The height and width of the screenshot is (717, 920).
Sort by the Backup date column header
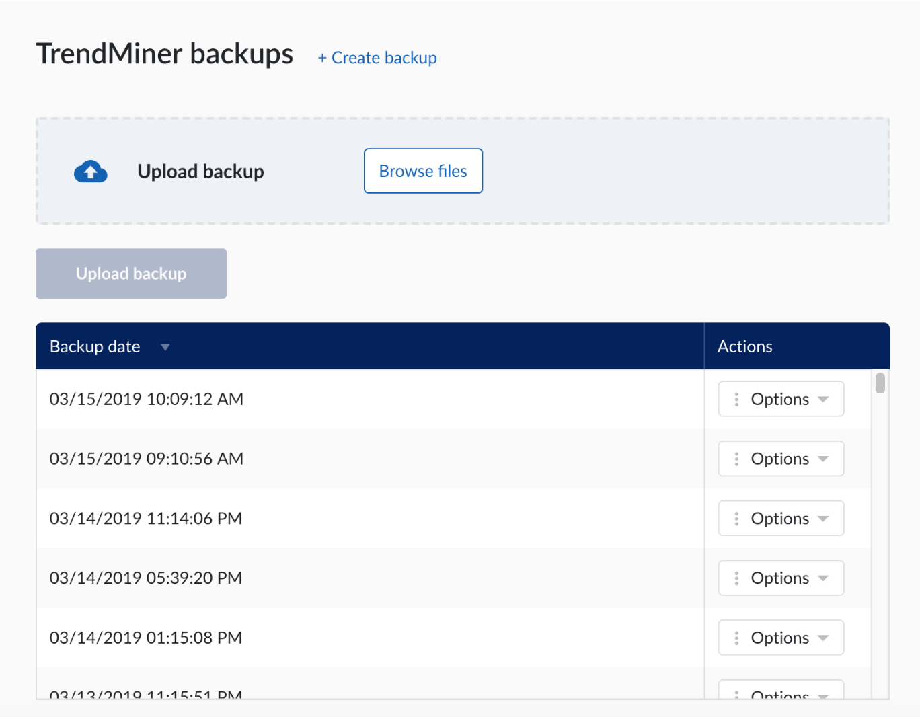pyautogui.click(x=95, y=347)
